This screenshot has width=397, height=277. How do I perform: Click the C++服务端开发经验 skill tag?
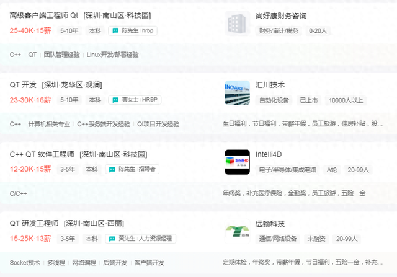(x=104, y=124)
